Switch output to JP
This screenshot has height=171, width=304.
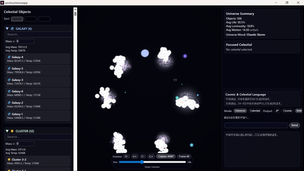(277, 111)
